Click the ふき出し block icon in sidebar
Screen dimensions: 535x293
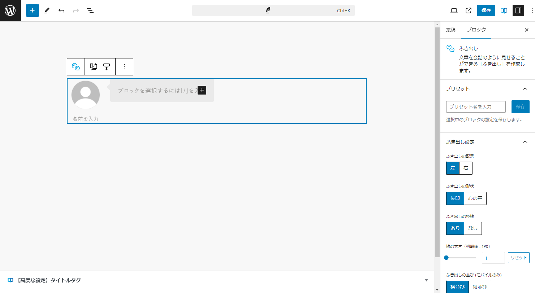click(x=450, y=49)
